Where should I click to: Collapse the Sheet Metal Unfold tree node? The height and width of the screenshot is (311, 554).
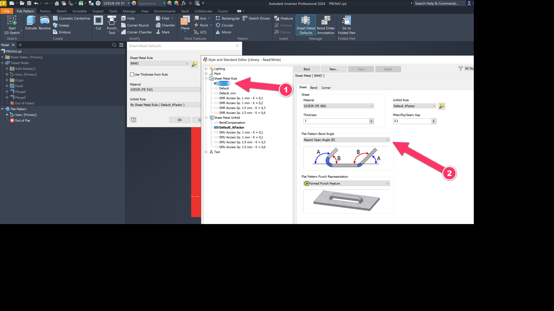pyautogui.click(x=206, y=117)
